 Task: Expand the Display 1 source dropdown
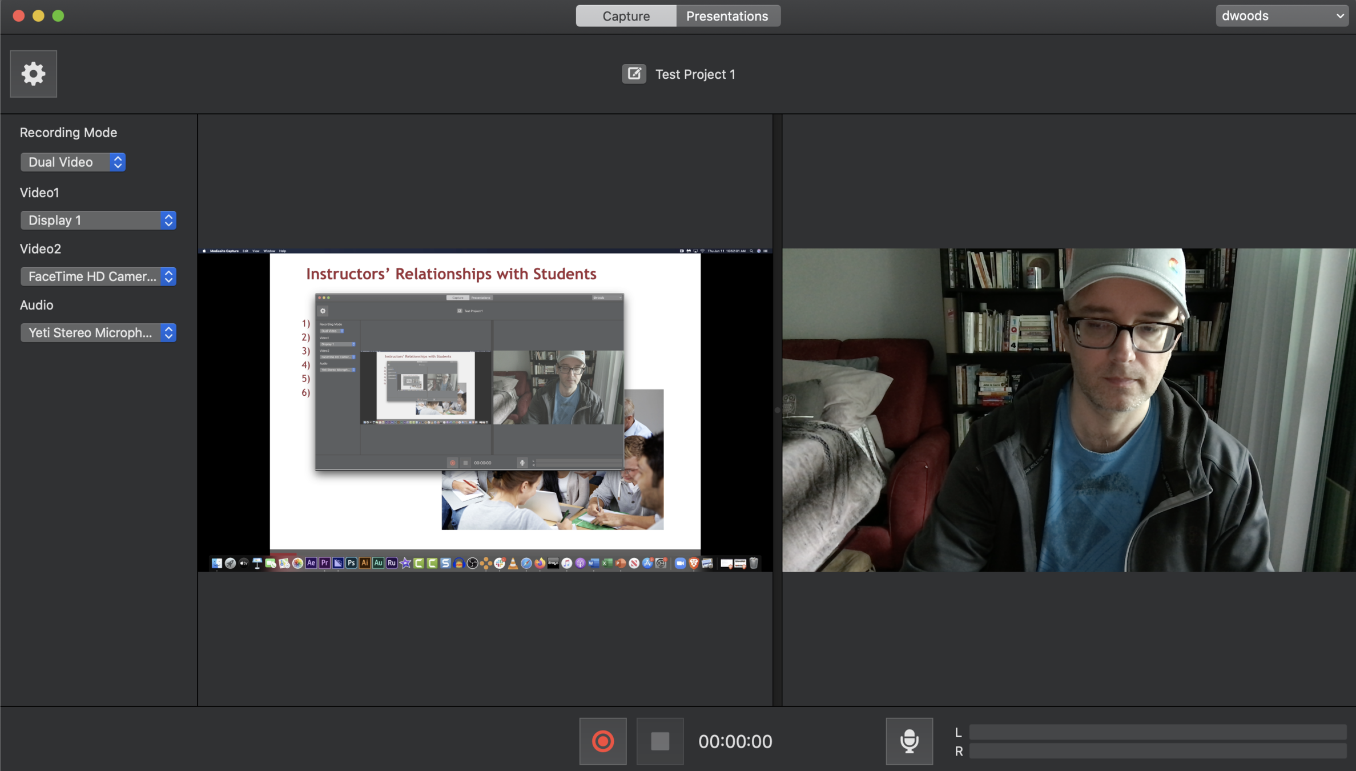click(98, 220)
